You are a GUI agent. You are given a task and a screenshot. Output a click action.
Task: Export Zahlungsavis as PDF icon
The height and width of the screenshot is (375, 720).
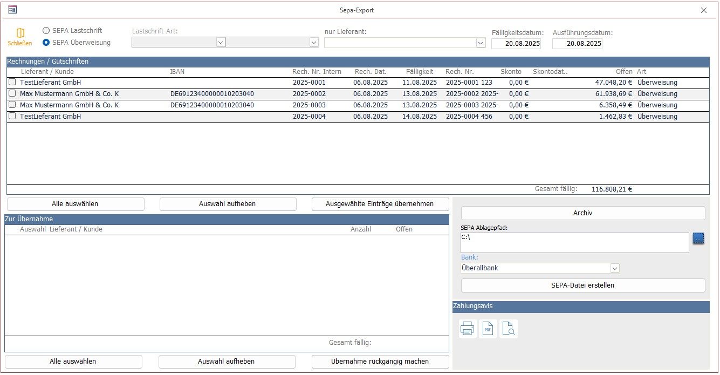tap(488, 328)
